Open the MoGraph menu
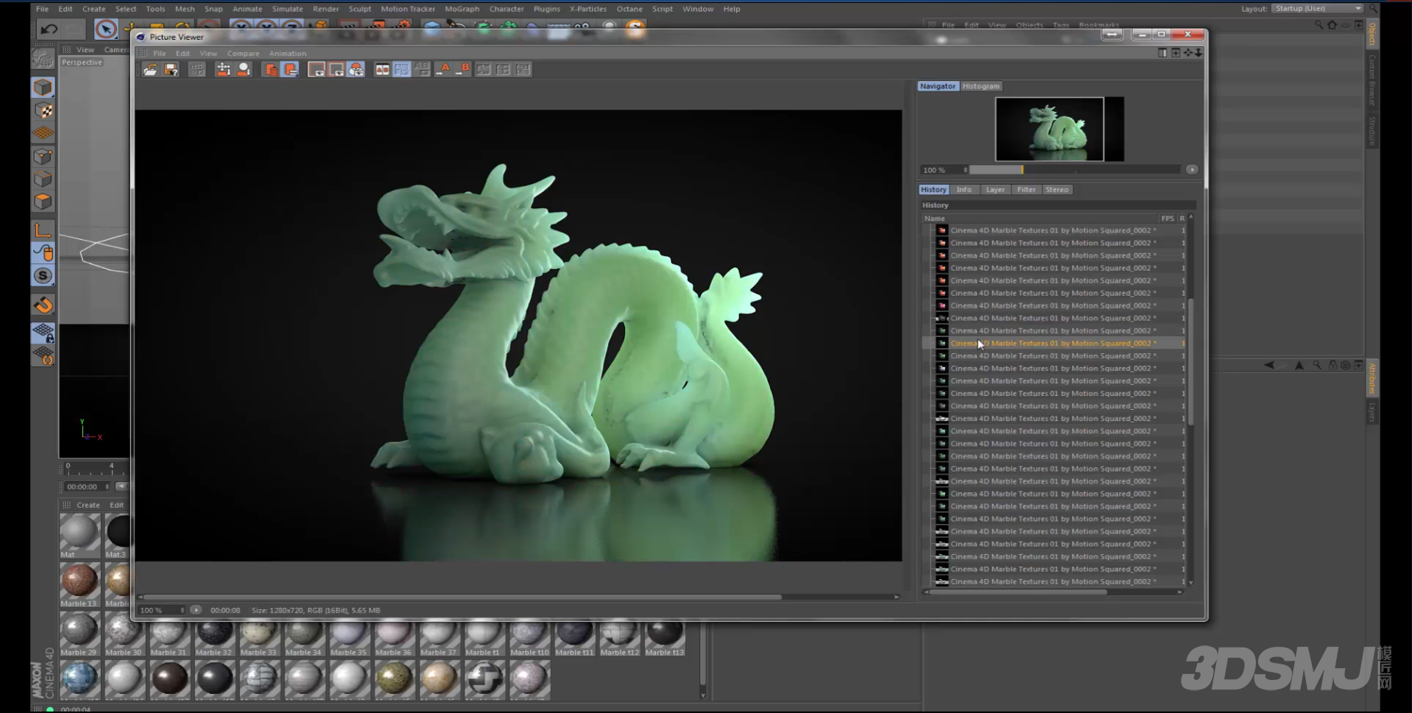The height and width of the screenshot is (713, 1412). [x=462, y=9]
